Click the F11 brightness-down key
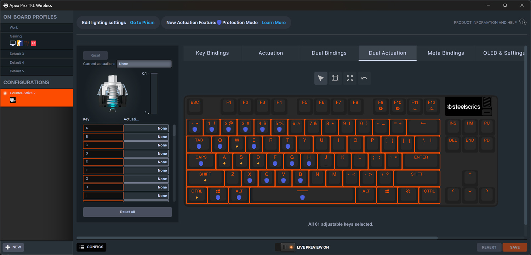Image resolution: width=531 pixels, height=255 pixels. pyautogui.click(x=415, y=106)
